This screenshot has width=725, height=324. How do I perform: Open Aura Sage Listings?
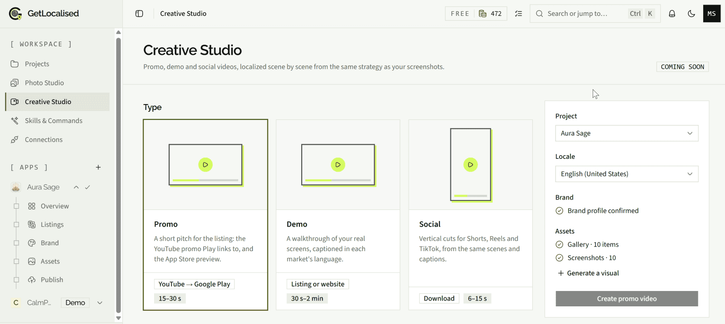[x=52, y=224]
